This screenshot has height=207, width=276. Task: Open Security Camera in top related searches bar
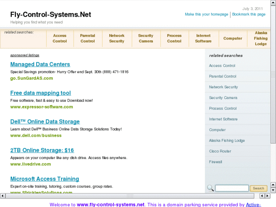(x=146, y=38)
